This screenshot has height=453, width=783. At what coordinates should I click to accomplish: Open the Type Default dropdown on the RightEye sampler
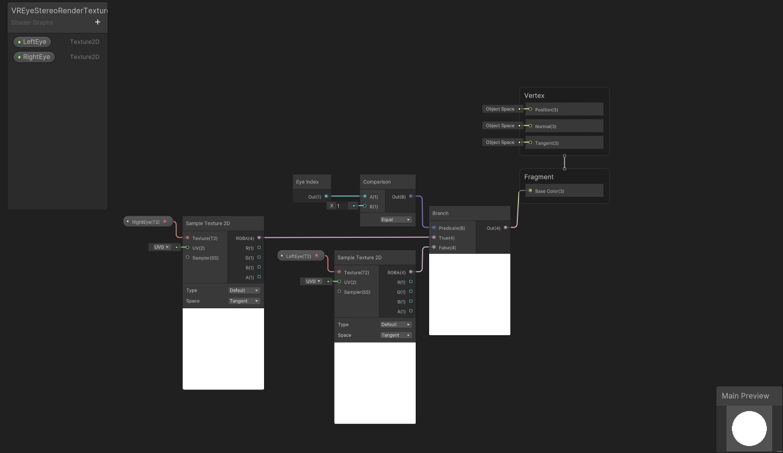244,291
